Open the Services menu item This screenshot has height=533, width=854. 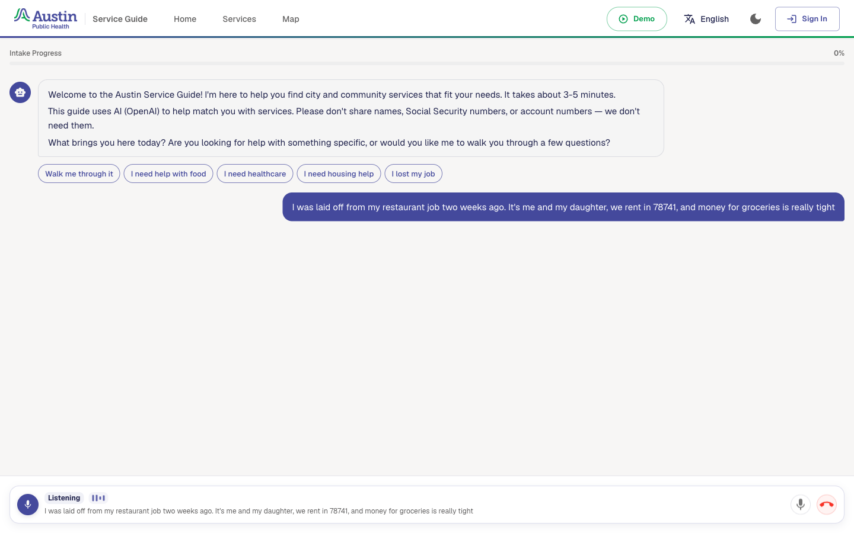click(240, 19)
